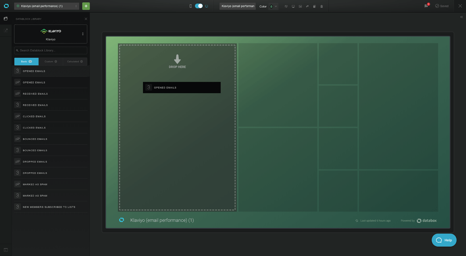
Task: Click line chart icon of Received Emails
Action: coord(17,94)
